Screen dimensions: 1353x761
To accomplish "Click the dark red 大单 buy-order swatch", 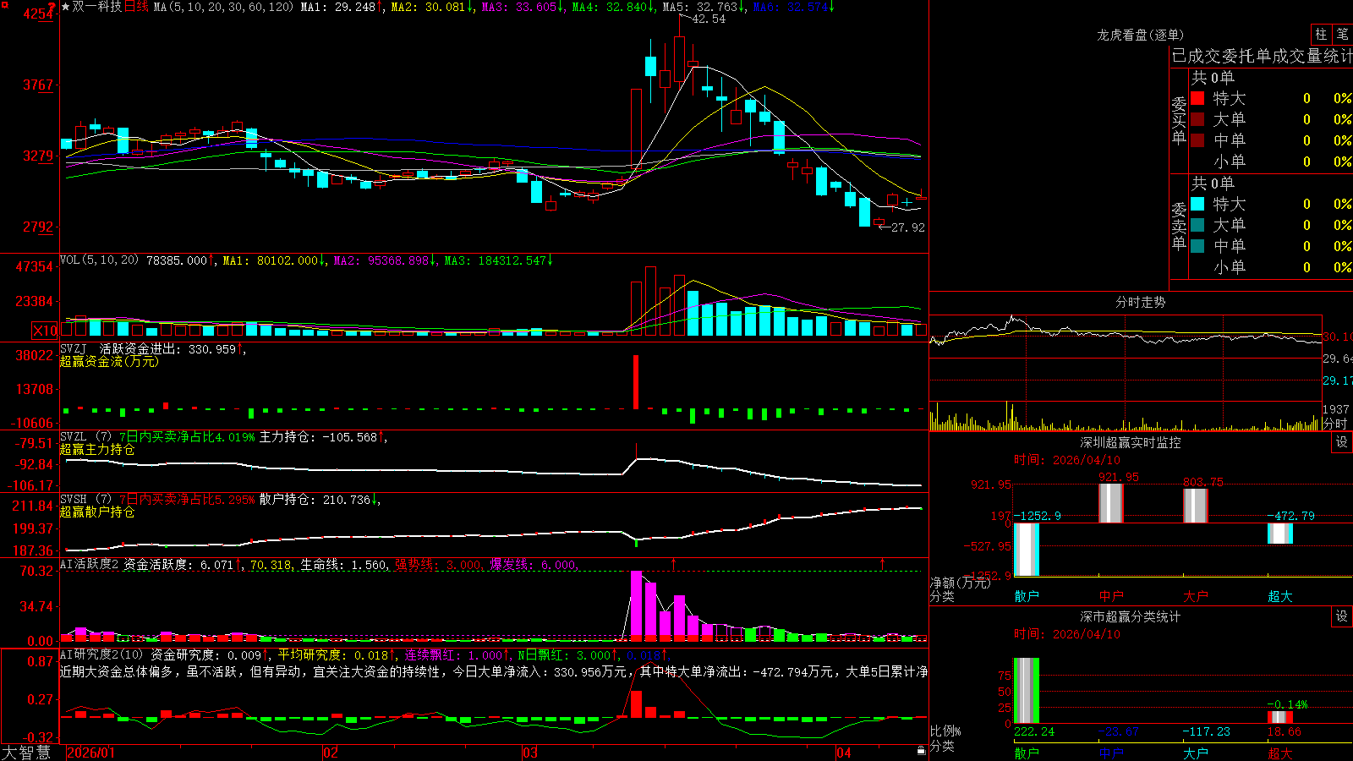I will point(1197,119).
